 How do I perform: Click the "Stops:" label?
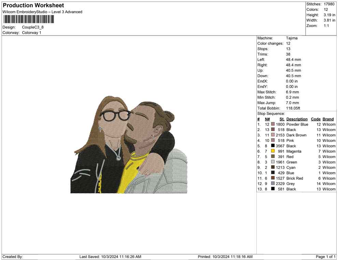coord(263,49)
